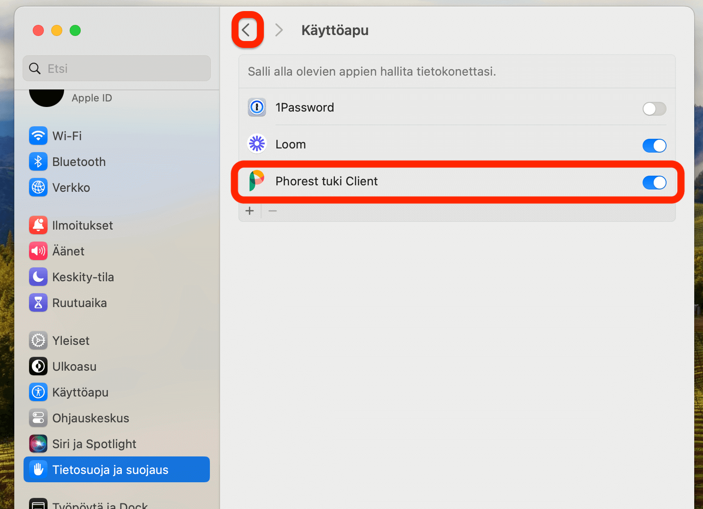Screen dimensions: 703x509
Task: Click the Bluetooth sidebar icon
Action: (38, 161)
